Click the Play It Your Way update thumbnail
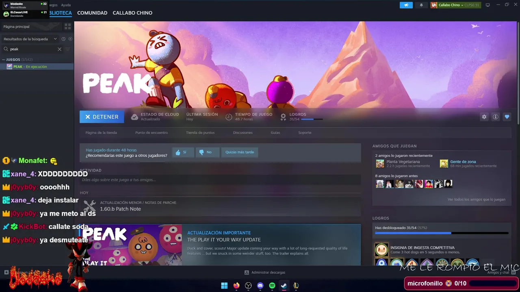This screenshot has width=520, height=292. [130, 245]
